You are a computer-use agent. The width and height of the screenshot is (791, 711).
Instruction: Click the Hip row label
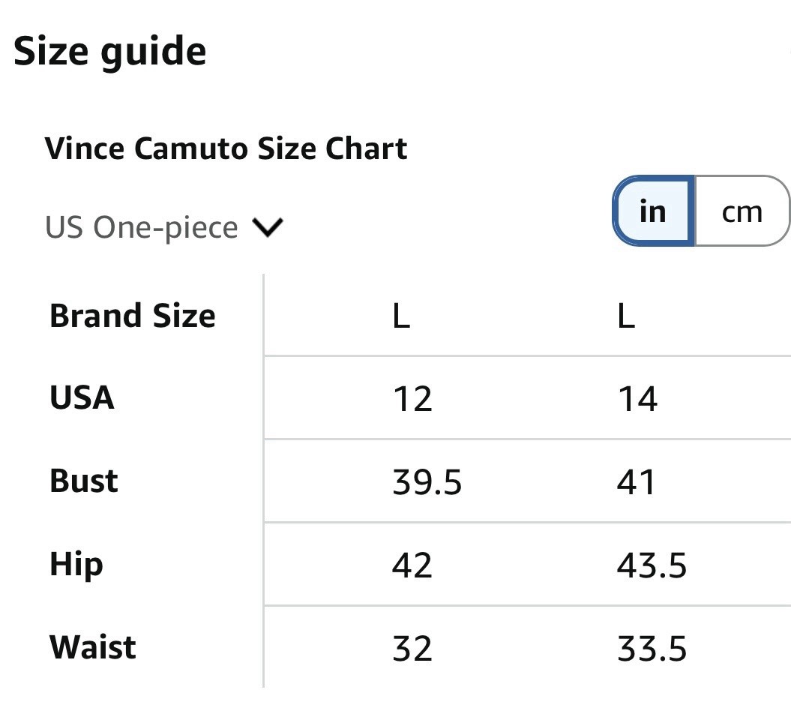76,564
